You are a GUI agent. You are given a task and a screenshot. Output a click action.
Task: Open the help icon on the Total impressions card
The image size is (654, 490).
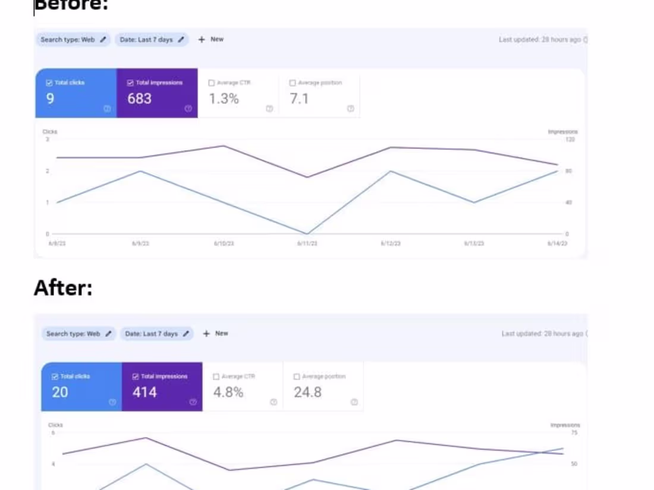[189, 109]
